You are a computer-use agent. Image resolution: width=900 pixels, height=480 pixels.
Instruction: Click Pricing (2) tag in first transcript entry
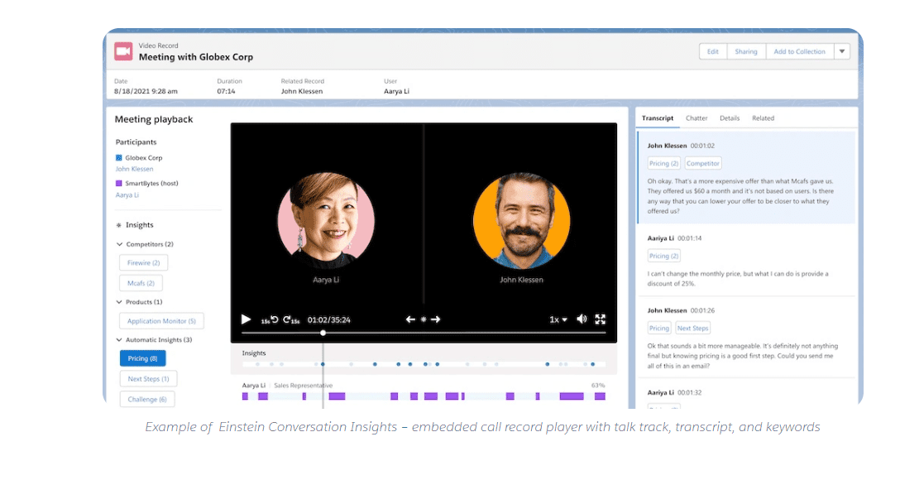click(x=664, y=163)
